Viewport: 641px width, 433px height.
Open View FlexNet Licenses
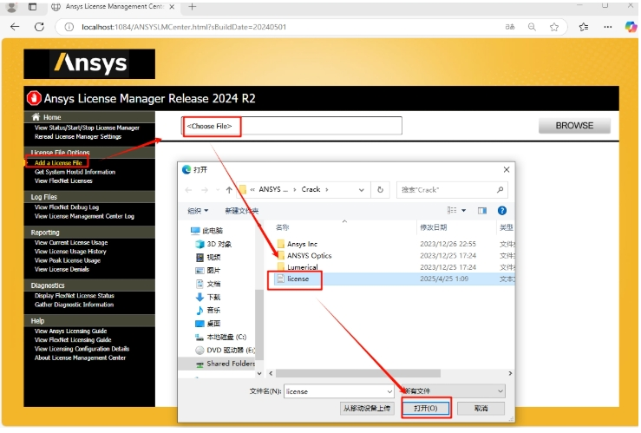[63, 180]
